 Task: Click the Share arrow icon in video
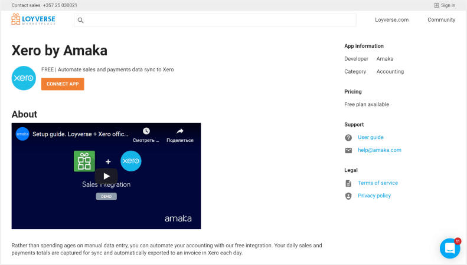[180, 131]
